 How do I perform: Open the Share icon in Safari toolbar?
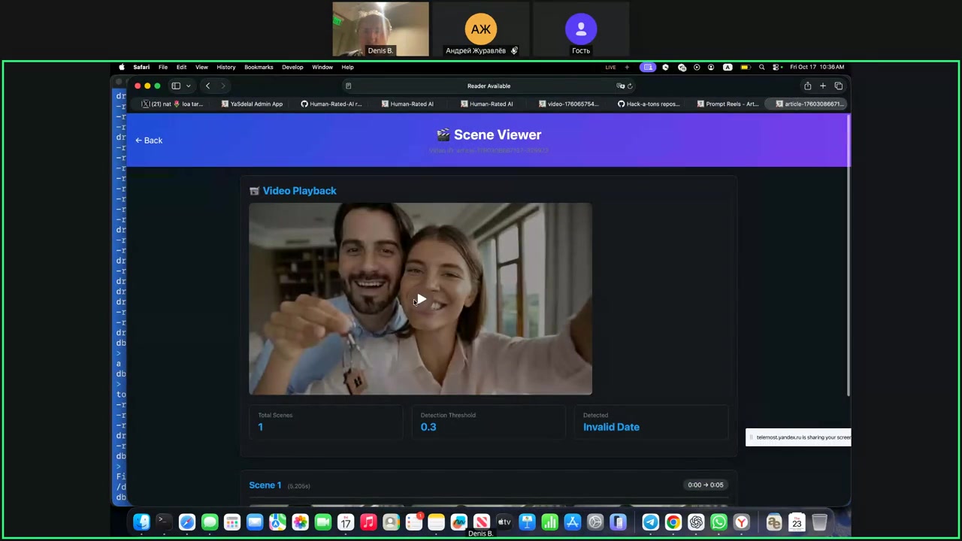pyautogui.click(x=807, y=86)
